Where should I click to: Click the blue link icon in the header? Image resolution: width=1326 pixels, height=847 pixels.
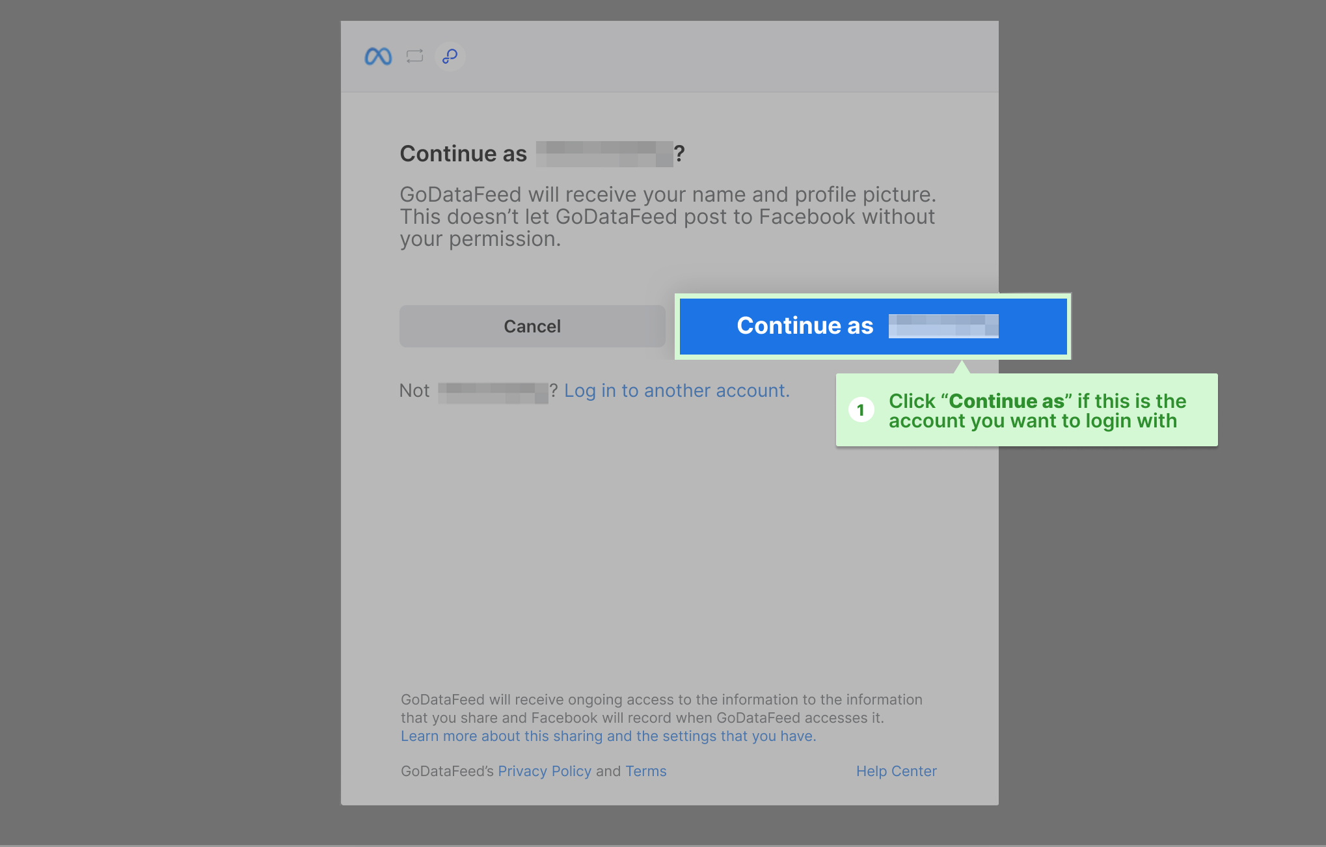450,57
